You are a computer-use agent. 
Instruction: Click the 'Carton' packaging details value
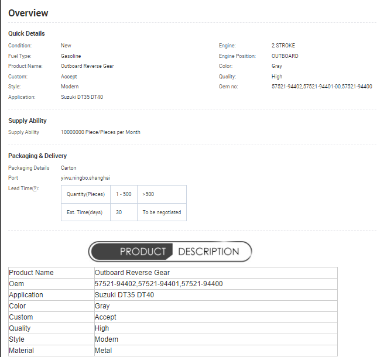point(68,168)
